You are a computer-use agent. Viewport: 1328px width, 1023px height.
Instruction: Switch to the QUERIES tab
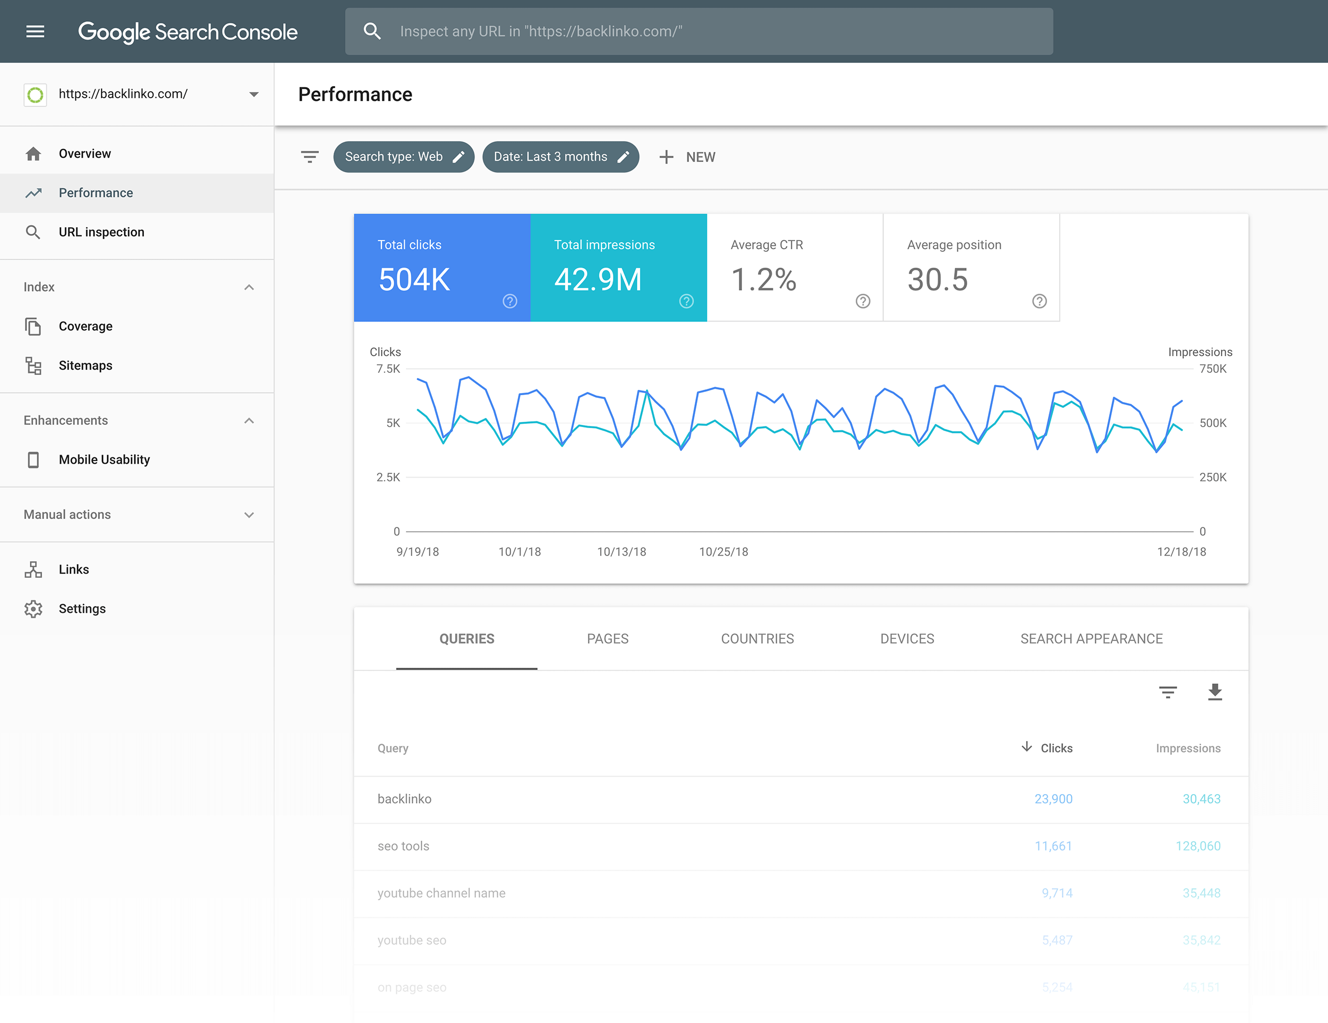pos(467,639)
